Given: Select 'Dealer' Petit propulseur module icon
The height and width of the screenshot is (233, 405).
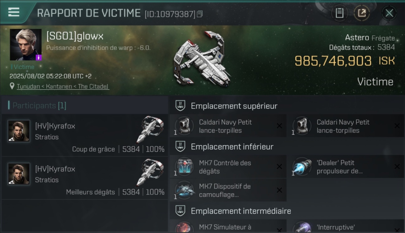Looking at the screenshot, I should [302, 167].
